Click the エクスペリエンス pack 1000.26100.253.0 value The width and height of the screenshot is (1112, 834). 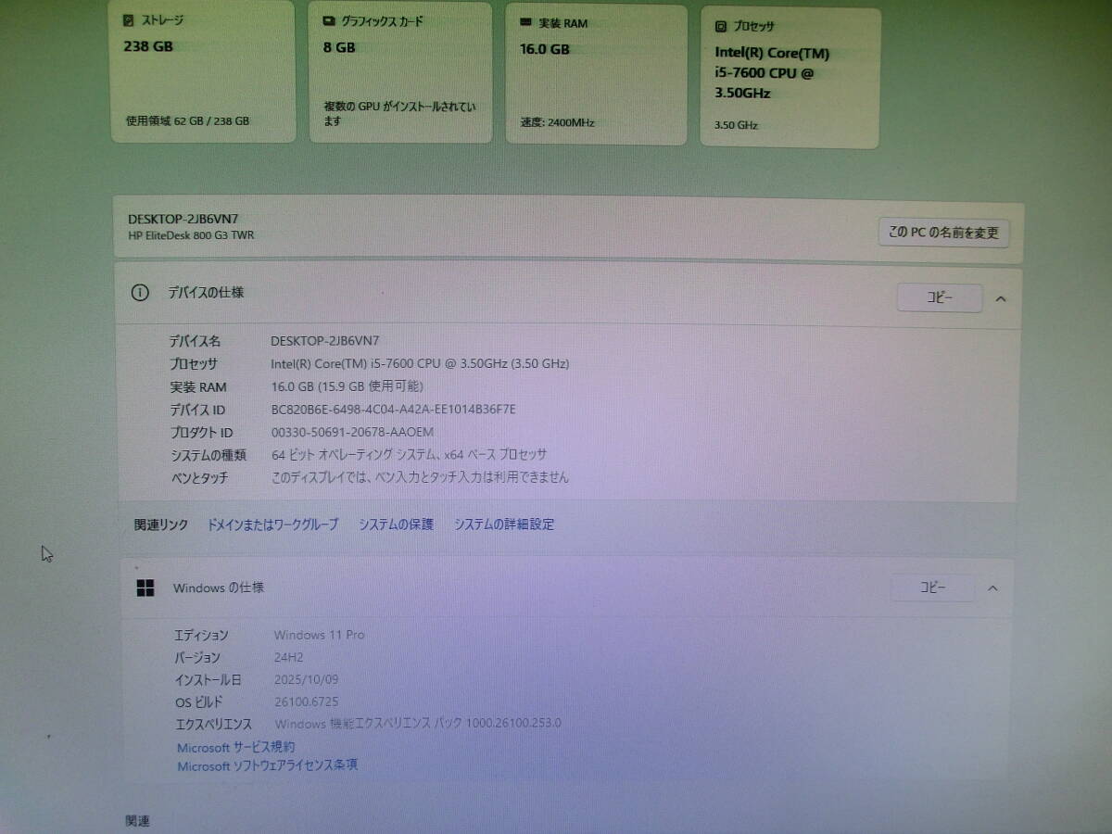418,724
